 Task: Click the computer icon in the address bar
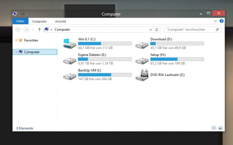[x=46, y=29]
